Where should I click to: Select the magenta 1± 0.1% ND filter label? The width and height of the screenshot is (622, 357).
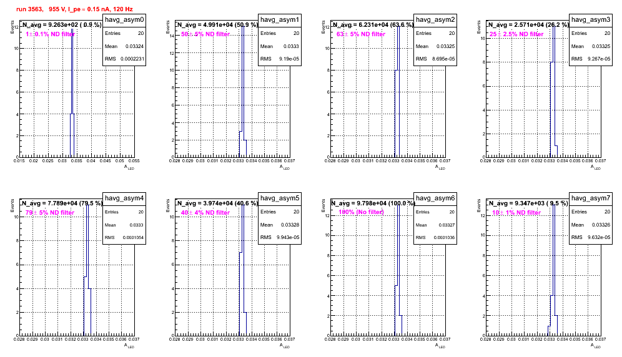(x=50, y=34)
